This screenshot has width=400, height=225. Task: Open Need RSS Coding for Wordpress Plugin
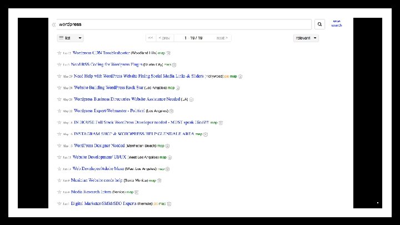pos(106,64)
